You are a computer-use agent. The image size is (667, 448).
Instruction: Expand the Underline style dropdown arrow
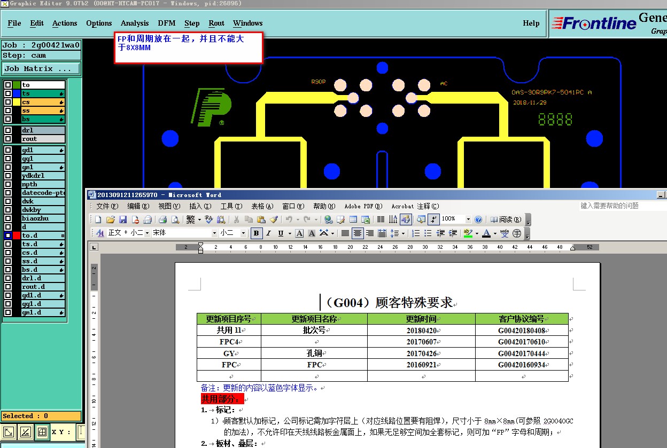pos(290,233)
